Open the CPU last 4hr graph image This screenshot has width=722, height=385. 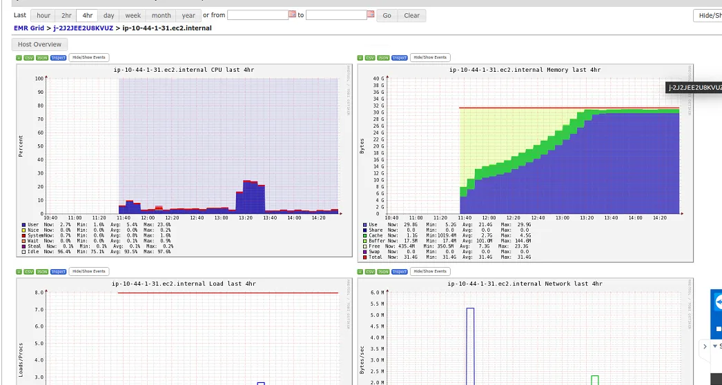pyautogui.click(x=184, y=160)
